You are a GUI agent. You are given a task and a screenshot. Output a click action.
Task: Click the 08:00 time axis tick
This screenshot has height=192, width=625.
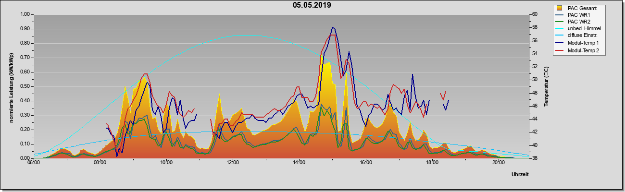pos(100,162)
